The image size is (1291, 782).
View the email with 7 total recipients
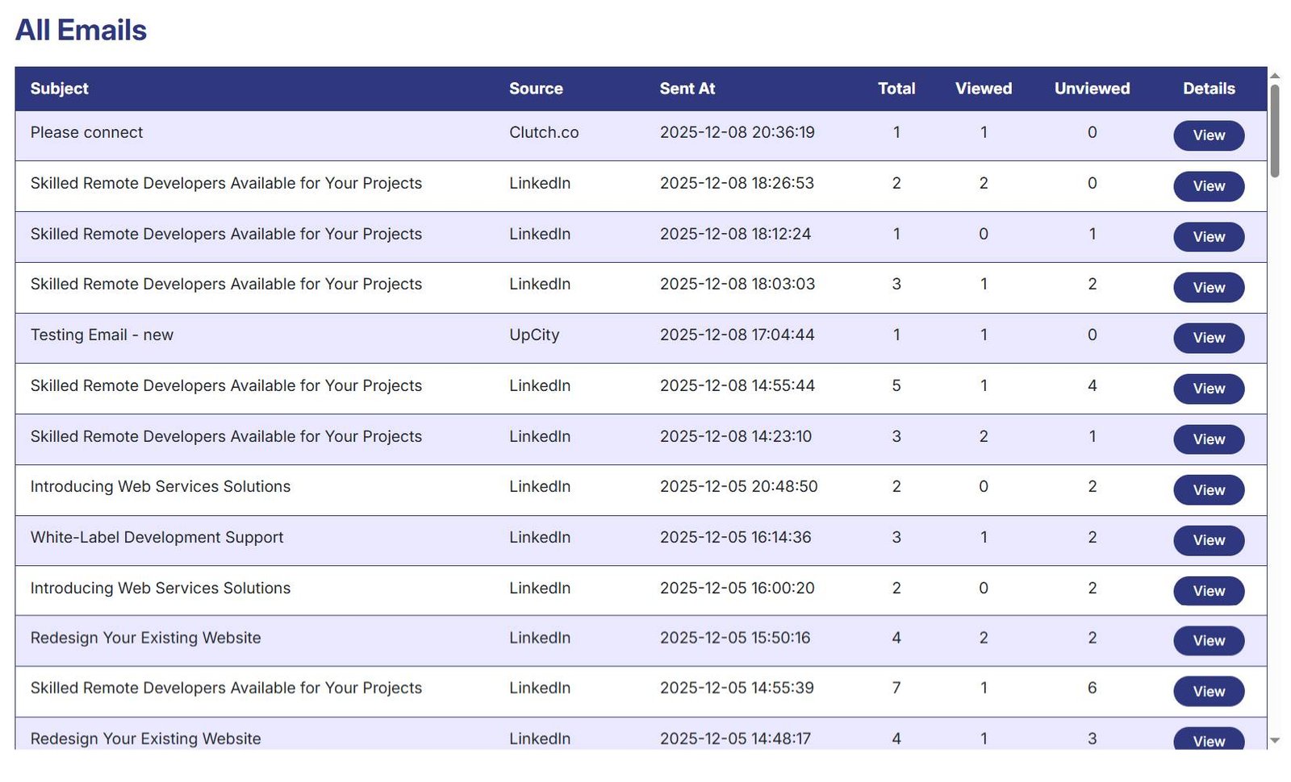pyautogui.click(x=1208, y=691)
